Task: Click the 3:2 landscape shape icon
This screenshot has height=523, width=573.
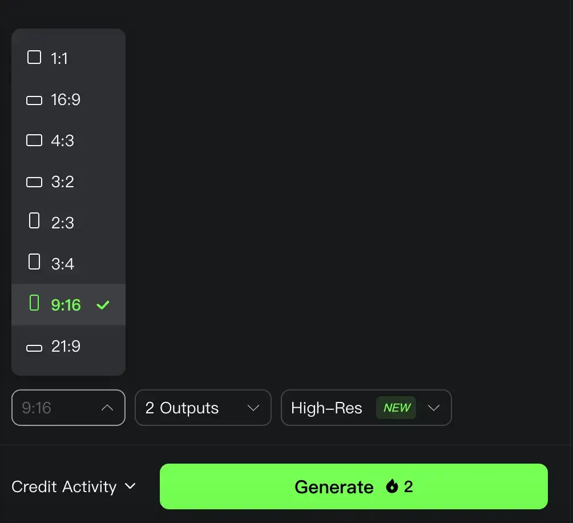Action: tap(34, 182)
